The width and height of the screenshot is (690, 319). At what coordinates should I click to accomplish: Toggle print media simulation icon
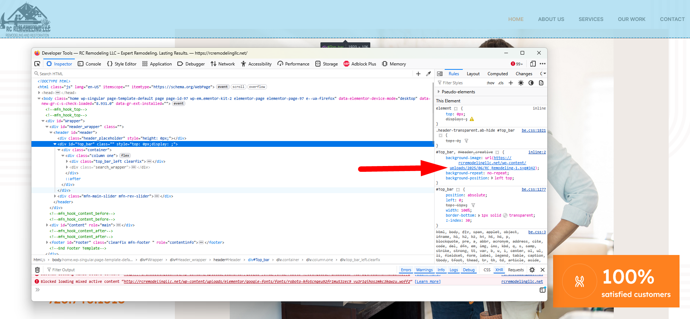(541, 83)
